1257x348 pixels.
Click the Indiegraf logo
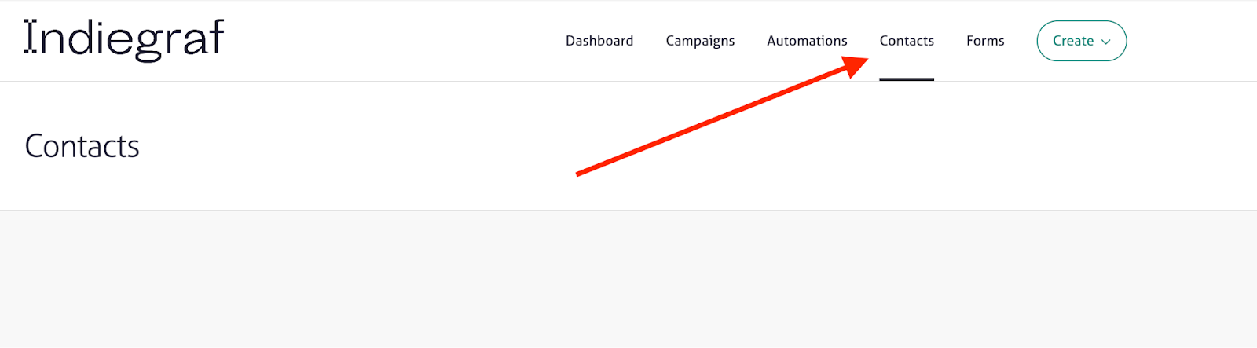click(x=124, y=39)
